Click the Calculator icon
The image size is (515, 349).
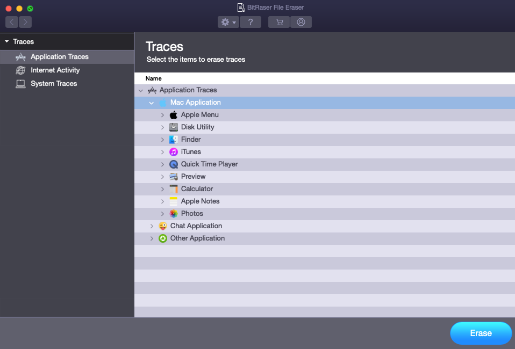[x=174, y=189]
